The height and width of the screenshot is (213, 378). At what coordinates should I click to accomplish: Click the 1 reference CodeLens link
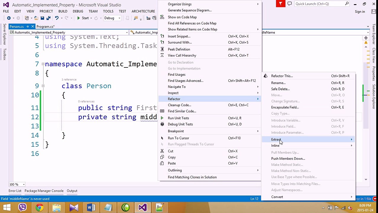[69, 80]
